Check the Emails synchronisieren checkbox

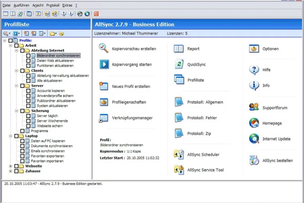click(22, 151)
